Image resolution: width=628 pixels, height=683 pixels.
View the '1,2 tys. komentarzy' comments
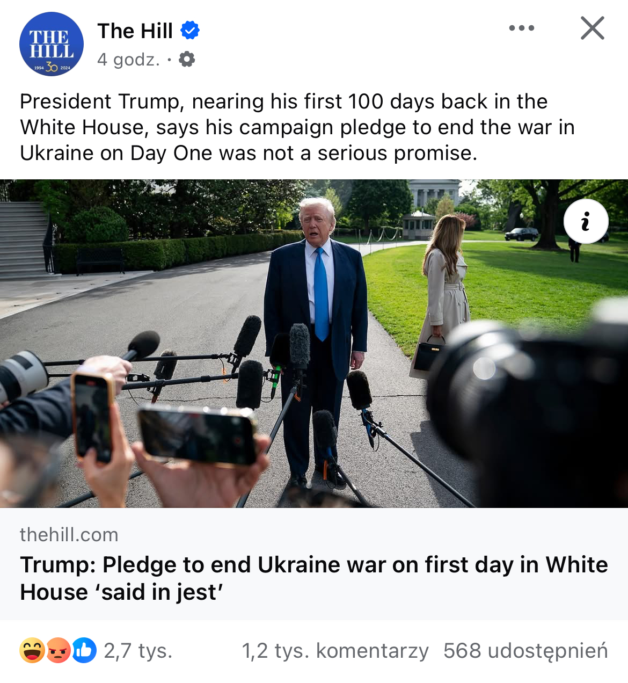(x=335, y=651)
